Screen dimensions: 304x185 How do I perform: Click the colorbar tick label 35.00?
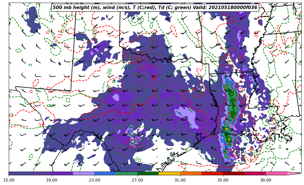pos(223,180)
